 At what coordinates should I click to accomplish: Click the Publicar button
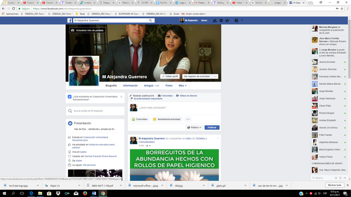pos(212,128)
